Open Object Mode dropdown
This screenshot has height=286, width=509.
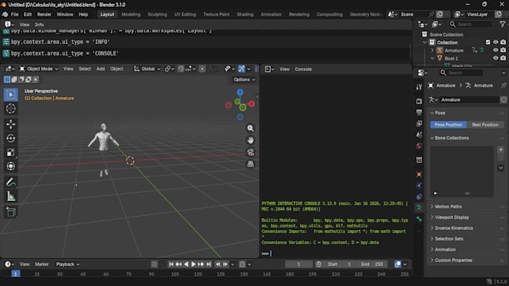[x=39, y=69]
